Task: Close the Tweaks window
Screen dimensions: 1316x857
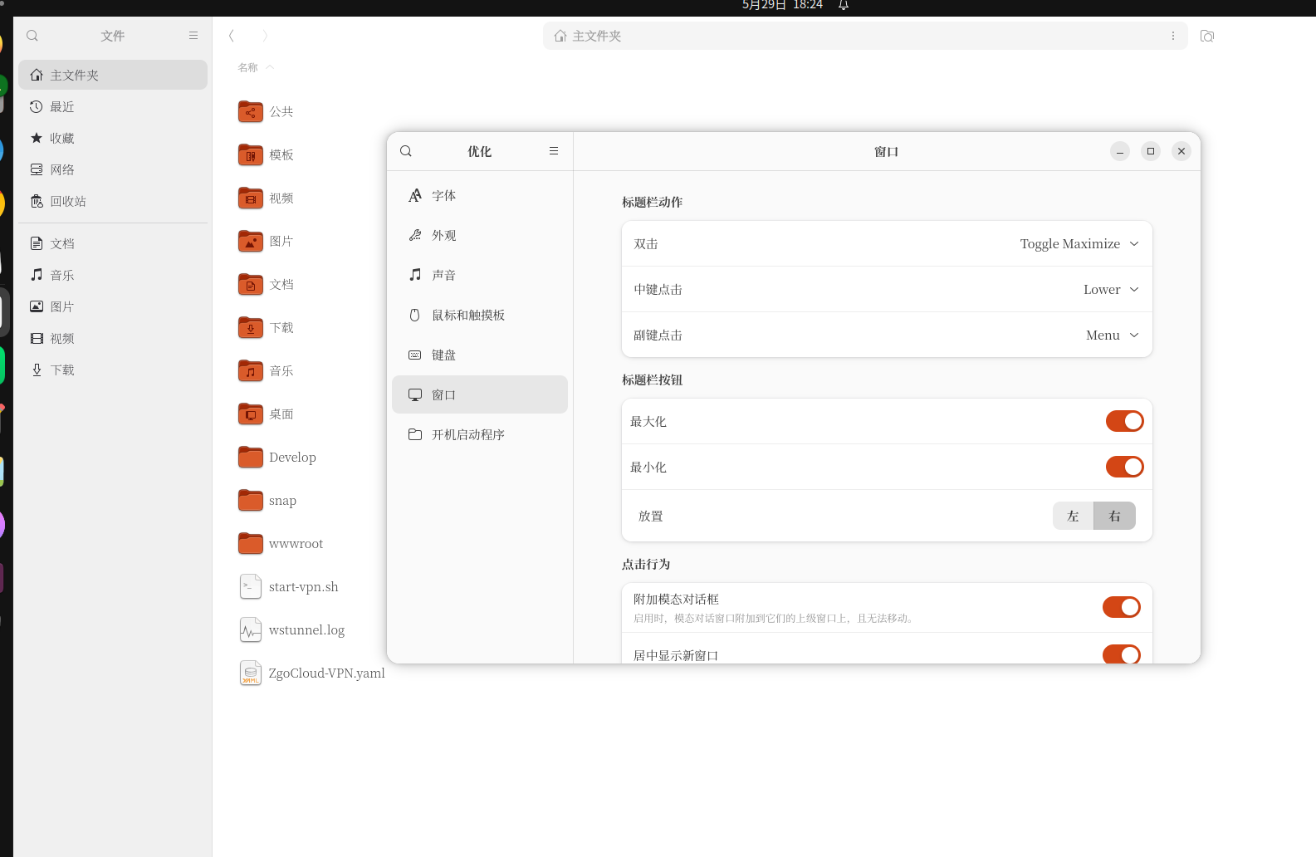Action: (1181, 151)
